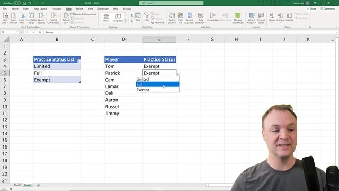Image resolution: width=339 pixels, height=191 pixels.
Task: Run Flash Fill
Action: (x=180, y=18)
